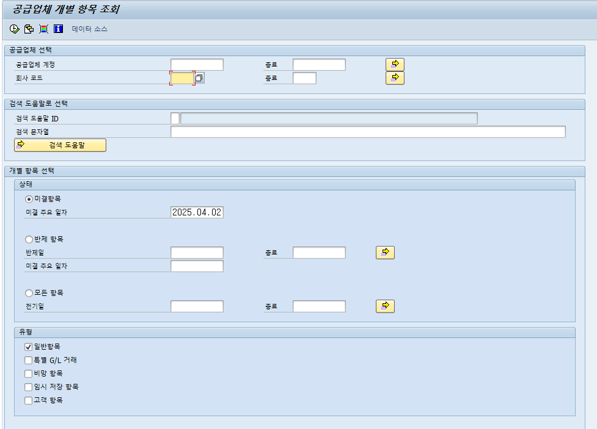This screenshot has height=429, width=597.
Task: Click the Get Variant icon
Action: pyautogui.click(x=29, y=29)
